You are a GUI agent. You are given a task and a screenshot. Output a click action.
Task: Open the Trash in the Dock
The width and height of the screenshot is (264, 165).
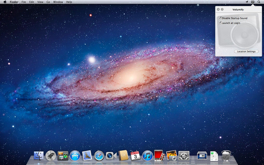[226, 155]
